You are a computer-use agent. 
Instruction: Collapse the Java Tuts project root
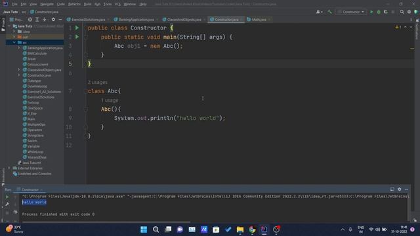(10, 26)
